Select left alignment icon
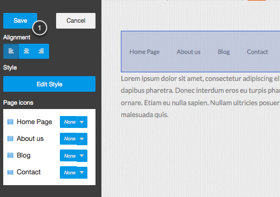The height and width of the screenshot is (197, 280). 11,51
